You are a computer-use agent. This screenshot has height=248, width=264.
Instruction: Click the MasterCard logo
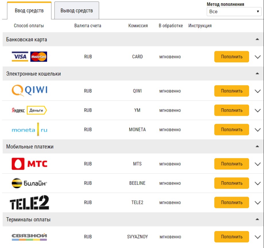pos(38,57)
